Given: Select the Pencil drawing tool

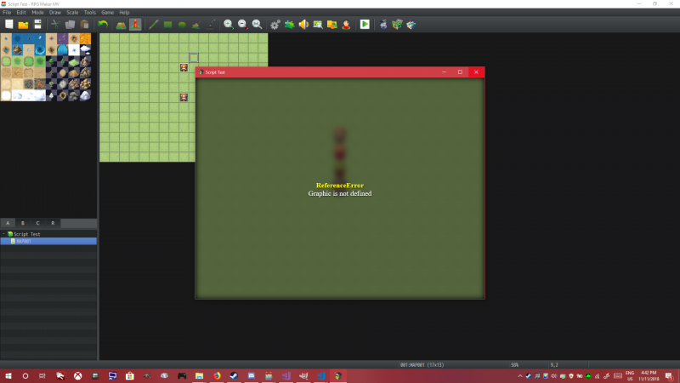Looking at the screenshot, I should 154,25.
